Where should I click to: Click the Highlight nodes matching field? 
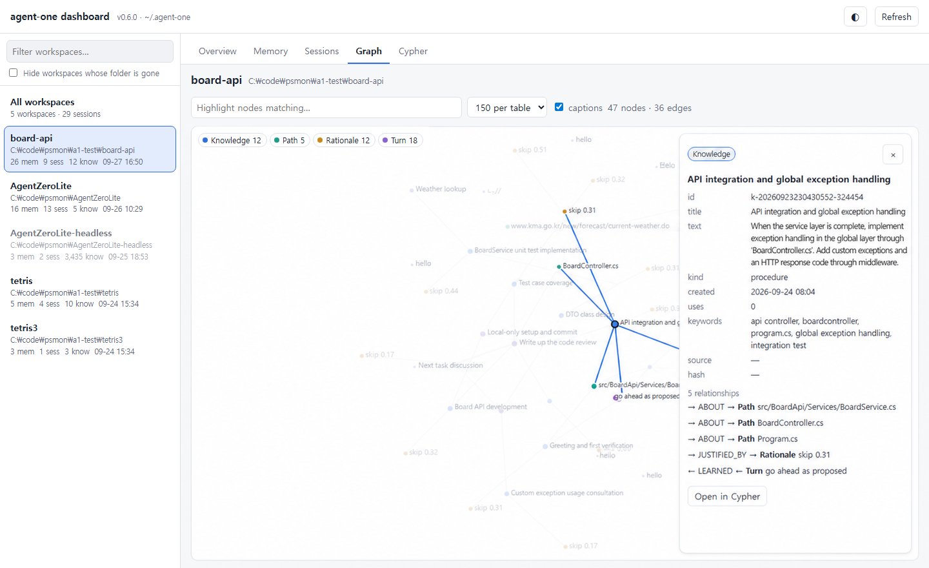326,108
